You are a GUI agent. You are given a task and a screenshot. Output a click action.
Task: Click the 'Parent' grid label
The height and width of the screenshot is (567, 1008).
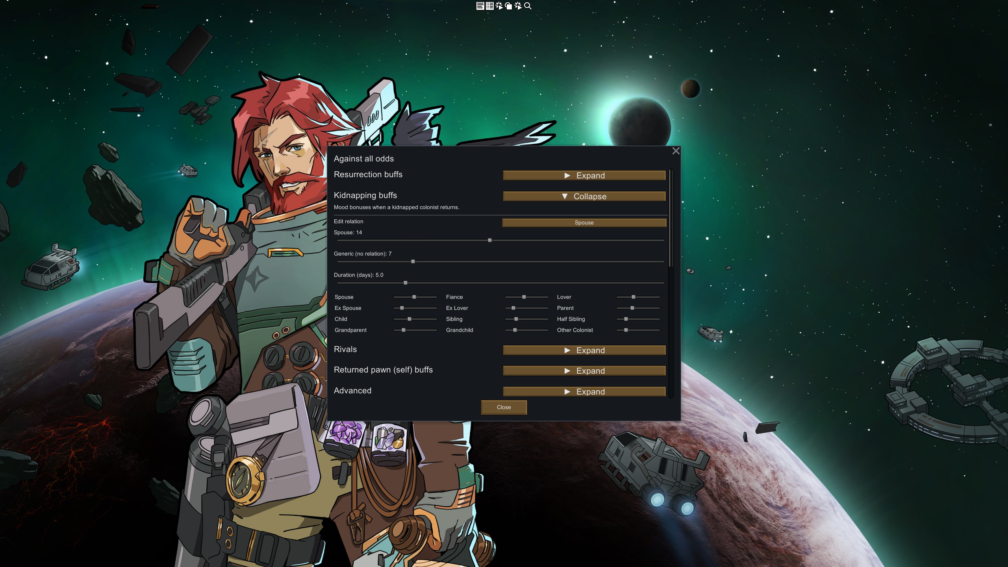[565, 308]
